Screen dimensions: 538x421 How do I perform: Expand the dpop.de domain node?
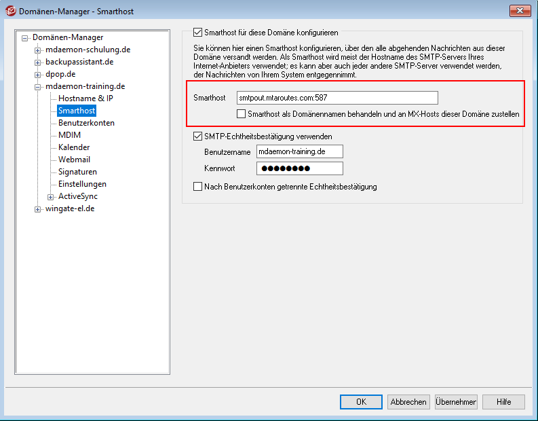[x=38, y=75]
